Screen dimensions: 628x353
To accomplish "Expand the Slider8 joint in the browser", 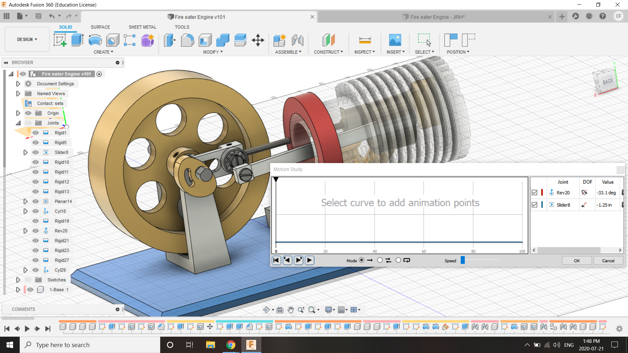I will coord(26,152).
